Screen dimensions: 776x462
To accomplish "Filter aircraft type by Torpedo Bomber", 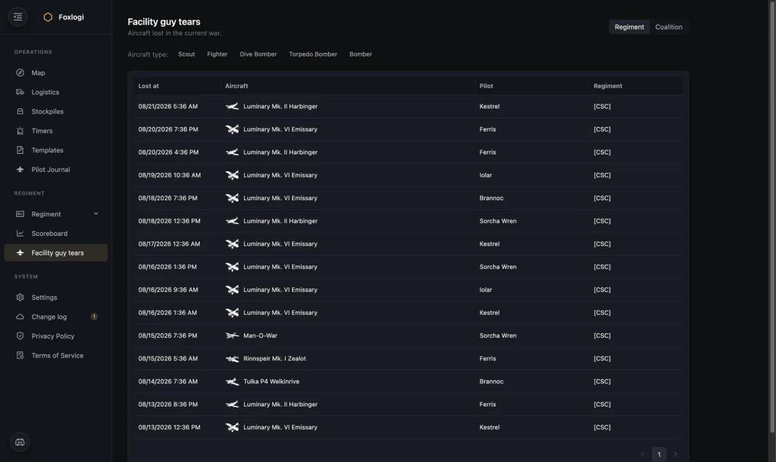I will tap(313, 55).
